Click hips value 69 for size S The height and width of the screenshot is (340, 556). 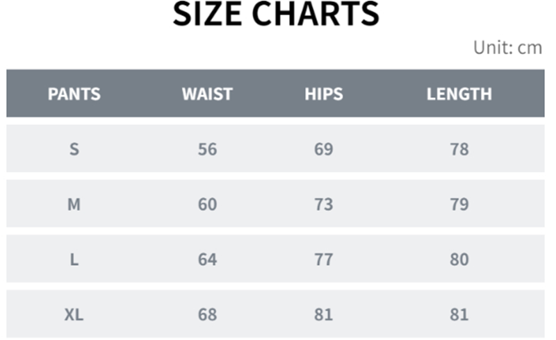click(323, 149)
